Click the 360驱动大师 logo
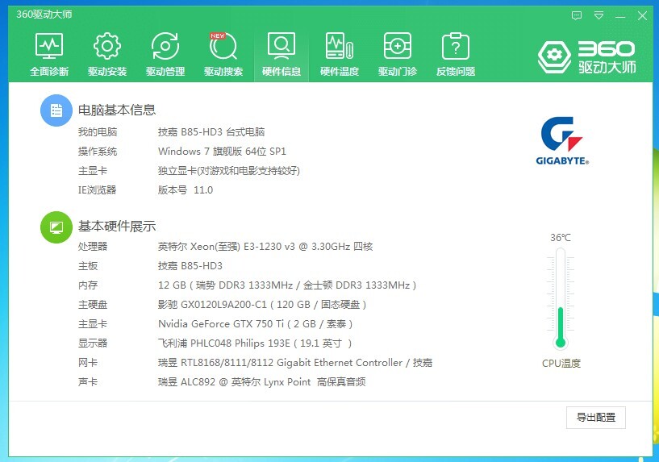 coord(587,56)
